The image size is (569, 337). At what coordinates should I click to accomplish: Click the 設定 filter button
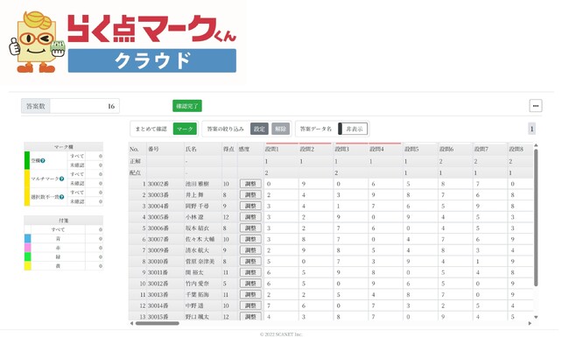coord(259,129)
